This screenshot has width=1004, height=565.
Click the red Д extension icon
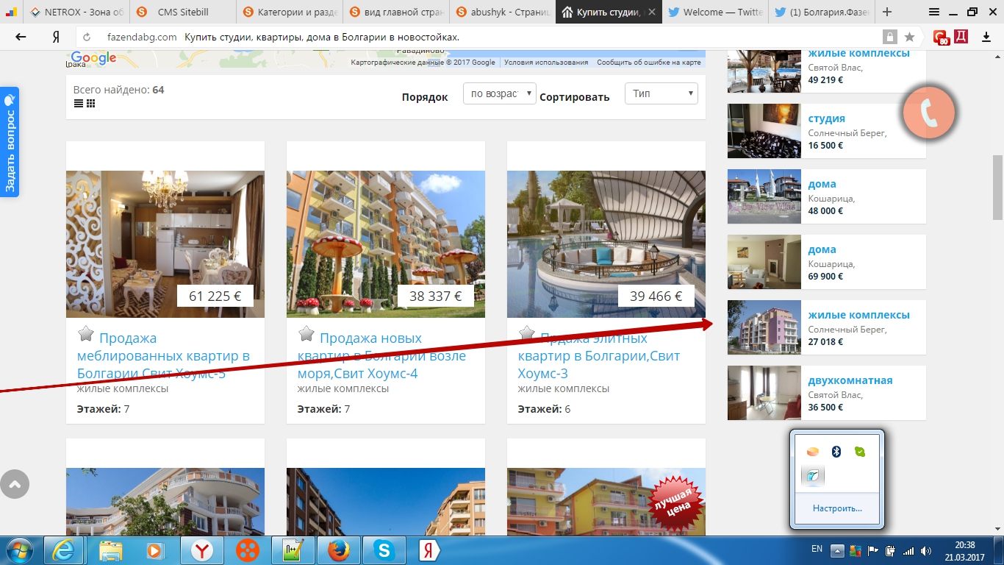tap(961, 37)
